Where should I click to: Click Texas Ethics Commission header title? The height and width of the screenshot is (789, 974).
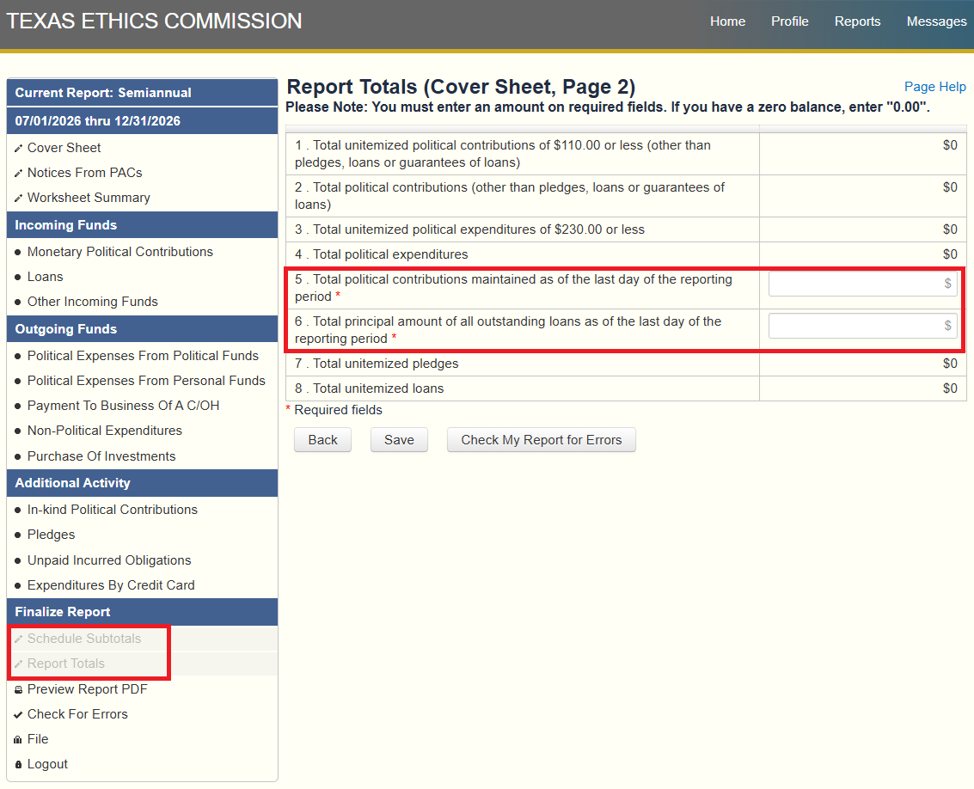coord(153,21)
